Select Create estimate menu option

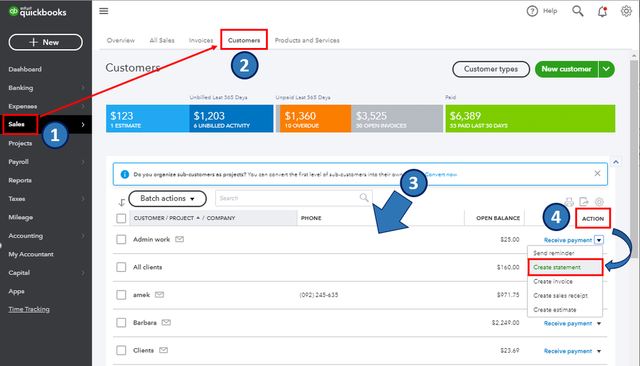(565, 310)
